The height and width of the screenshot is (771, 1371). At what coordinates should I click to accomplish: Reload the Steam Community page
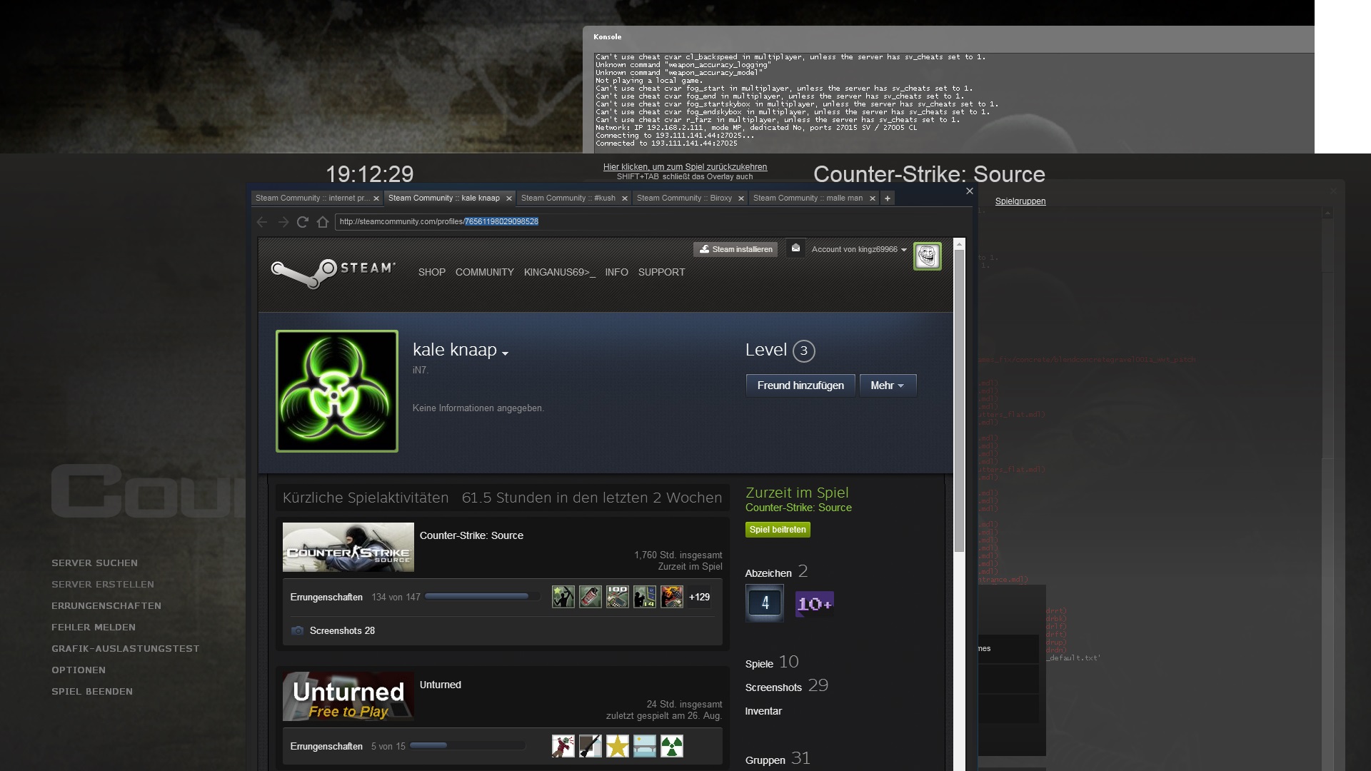303,222
